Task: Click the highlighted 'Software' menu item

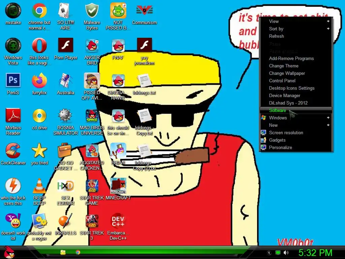Action: pos(296,110)
